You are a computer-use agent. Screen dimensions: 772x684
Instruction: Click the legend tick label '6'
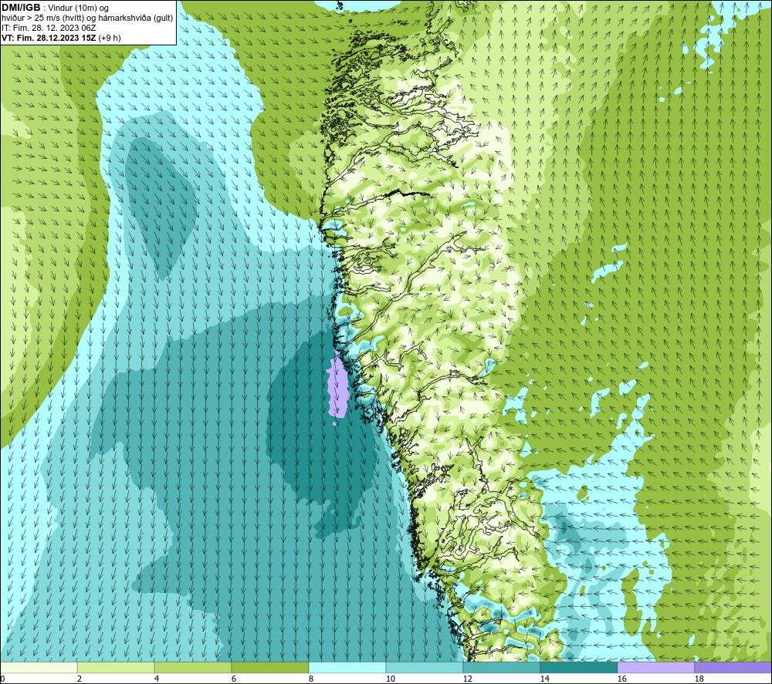tap(234, 679)
